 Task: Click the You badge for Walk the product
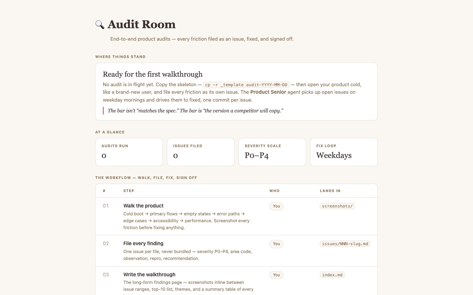277,206
